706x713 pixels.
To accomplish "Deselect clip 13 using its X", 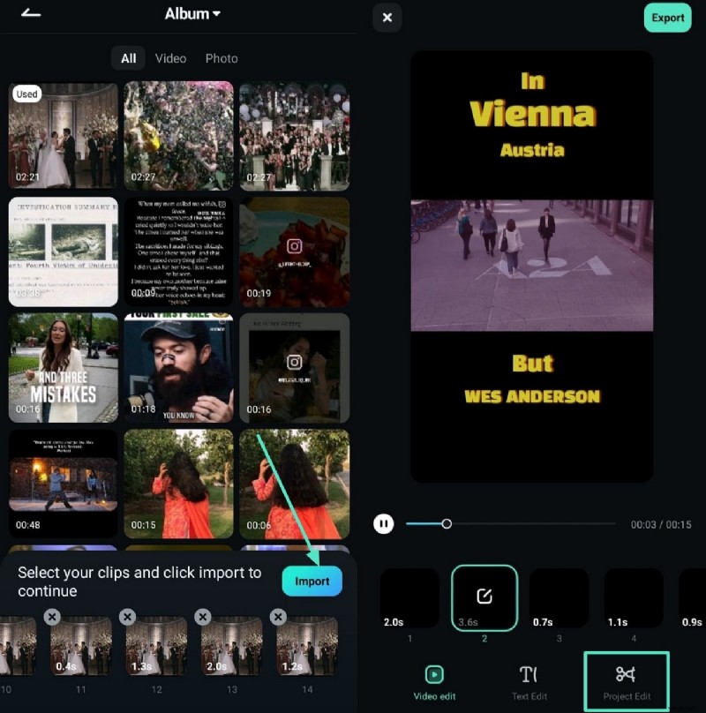I will coord(203,616).
